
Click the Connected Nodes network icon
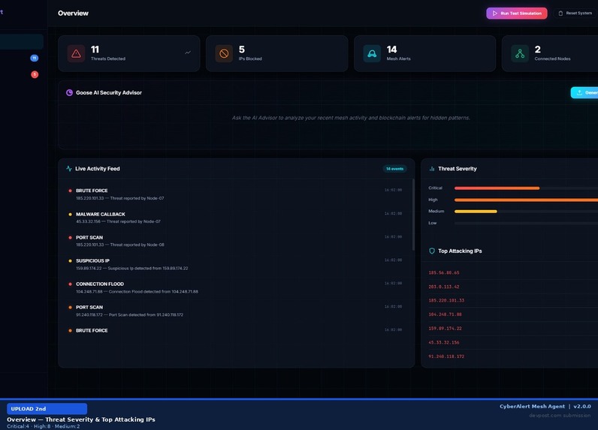(x=520, y=54)
